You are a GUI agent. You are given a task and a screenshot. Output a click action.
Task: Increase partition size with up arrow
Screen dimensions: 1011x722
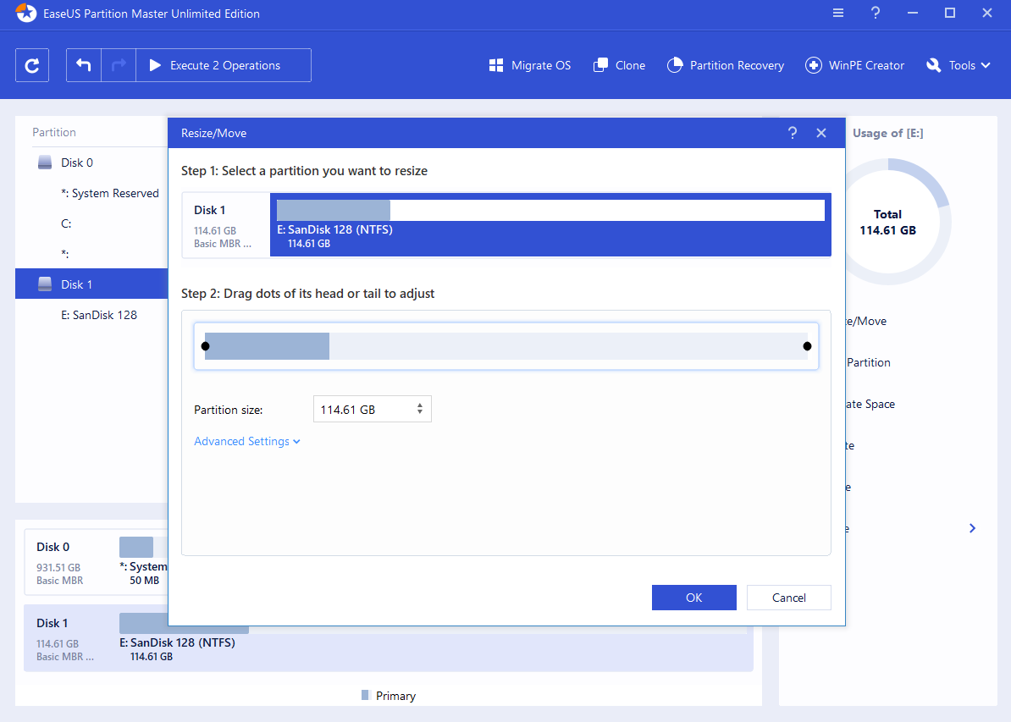(420, 405)
